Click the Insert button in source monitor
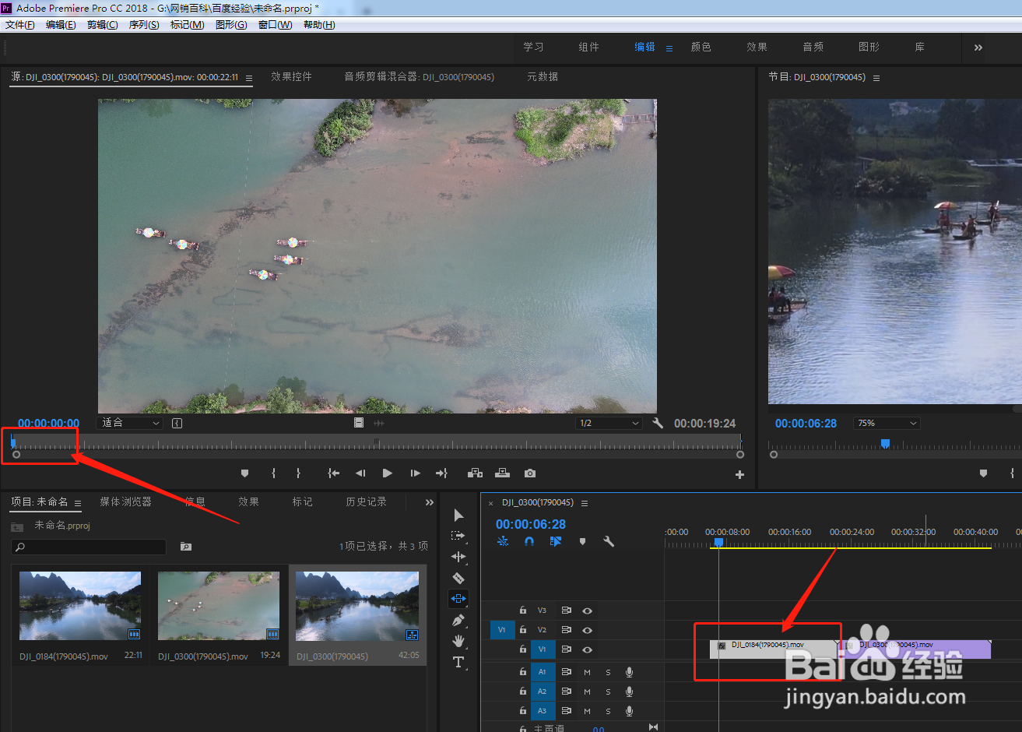Image resolution: width=1022 pixels, height=732 pixels. pos(475,473)
